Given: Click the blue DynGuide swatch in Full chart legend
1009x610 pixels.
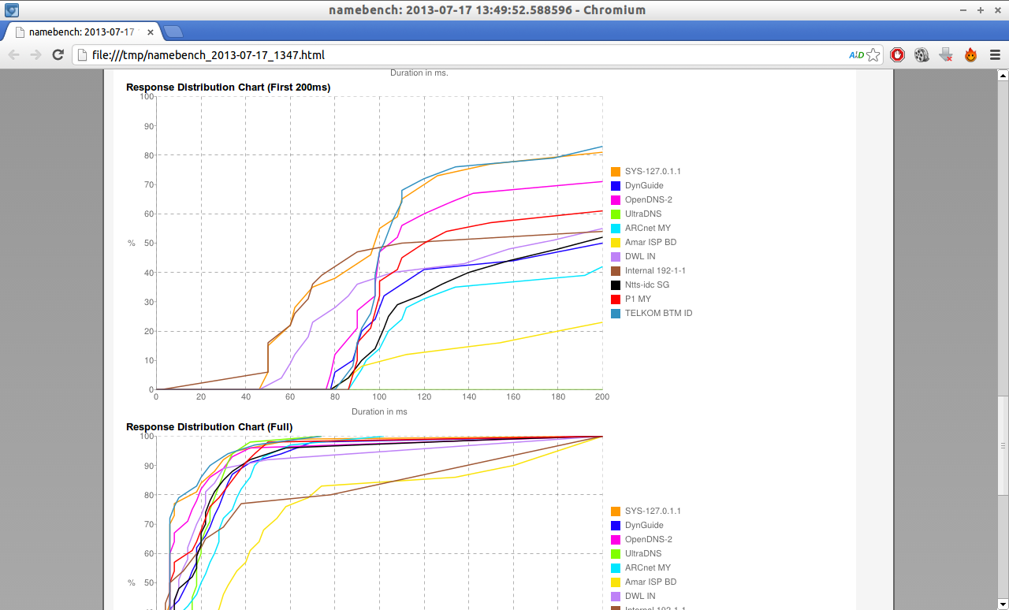Looking at the screenshot, I should pyautogui.click(x=616, y=525).
